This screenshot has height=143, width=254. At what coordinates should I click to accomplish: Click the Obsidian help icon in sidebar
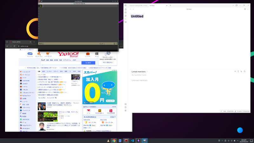(x=125, y=107)
